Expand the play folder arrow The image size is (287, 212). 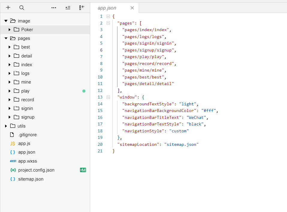(x=10, y=91)
